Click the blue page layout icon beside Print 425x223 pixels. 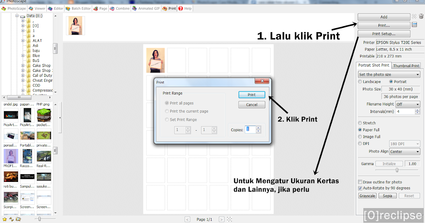414,24
